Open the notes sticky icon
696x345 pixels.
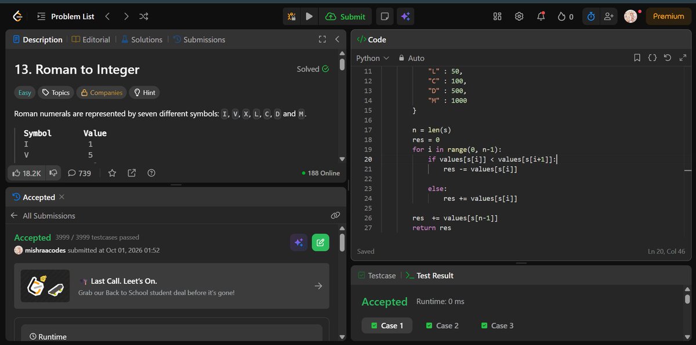point(384,17)
